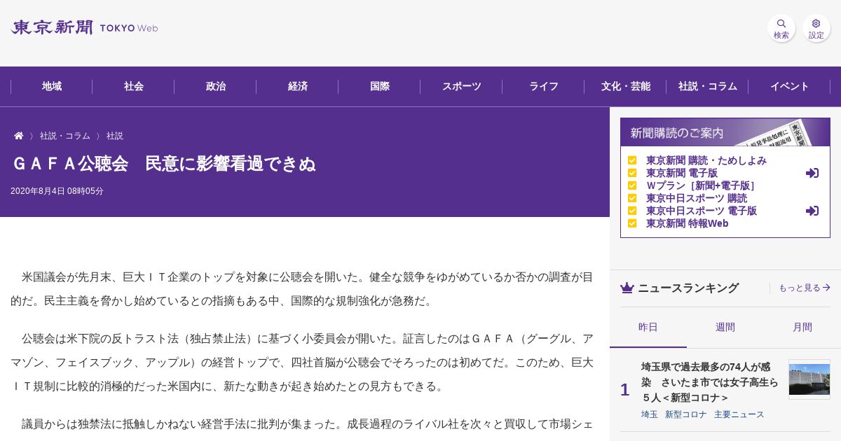This screenshot has height=441, width=841.
Task: Switch ranking to 月間 tab
Action: (802, 327)
